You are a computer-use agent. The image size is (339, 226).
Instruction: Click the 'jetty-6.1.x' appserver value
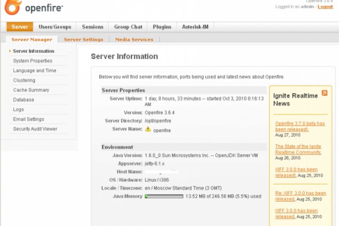[x=154, y=163]
